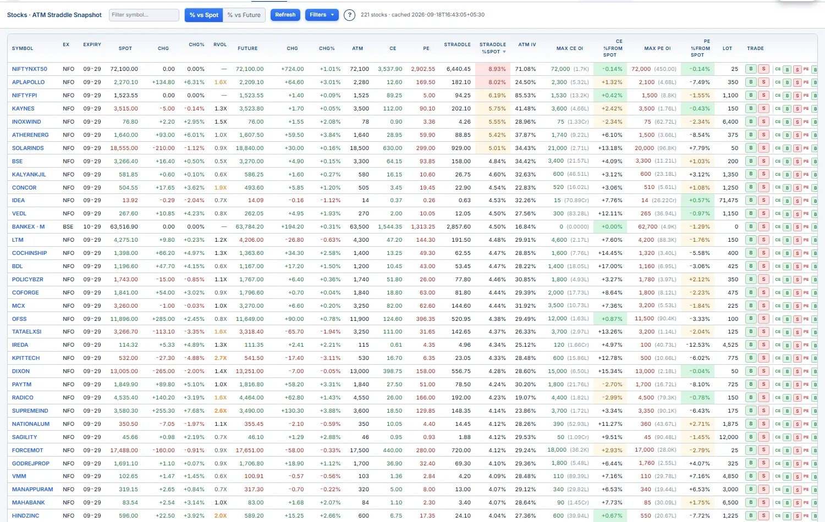This screenshot has height=522, width=825.
Task: Open the Filters dropdown
Action: [x=322, y=15]
